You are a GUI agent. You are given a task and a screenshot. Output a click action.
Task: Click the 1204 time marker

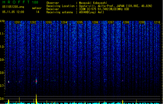coord(64,22)
